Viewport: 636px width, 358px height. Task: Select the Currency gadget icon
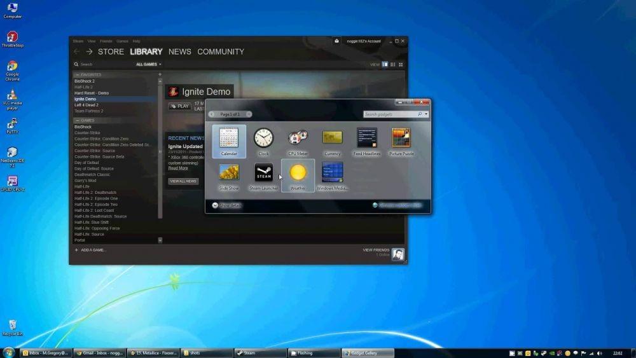click(x=332, y=137)
